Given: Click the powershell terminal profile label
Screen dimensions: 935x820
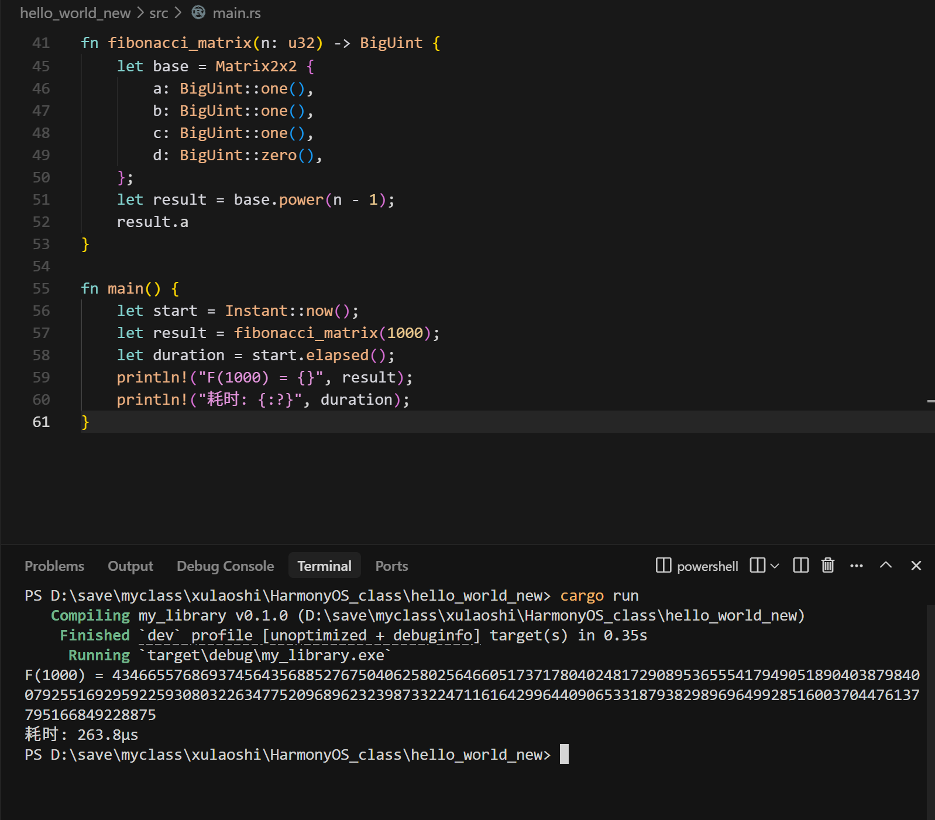Looking at the screenshot, I should (707, 566).
